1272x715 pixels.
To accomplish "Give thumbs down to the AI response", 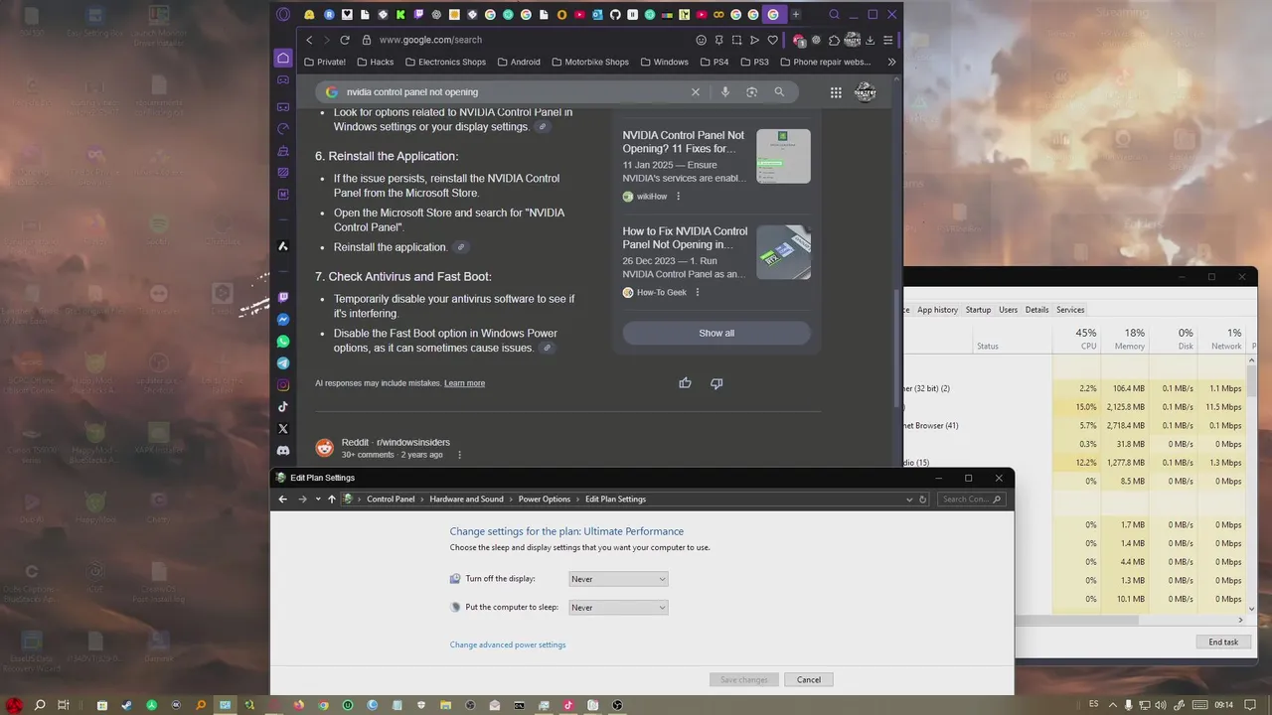I will click(x=716, y=383).
